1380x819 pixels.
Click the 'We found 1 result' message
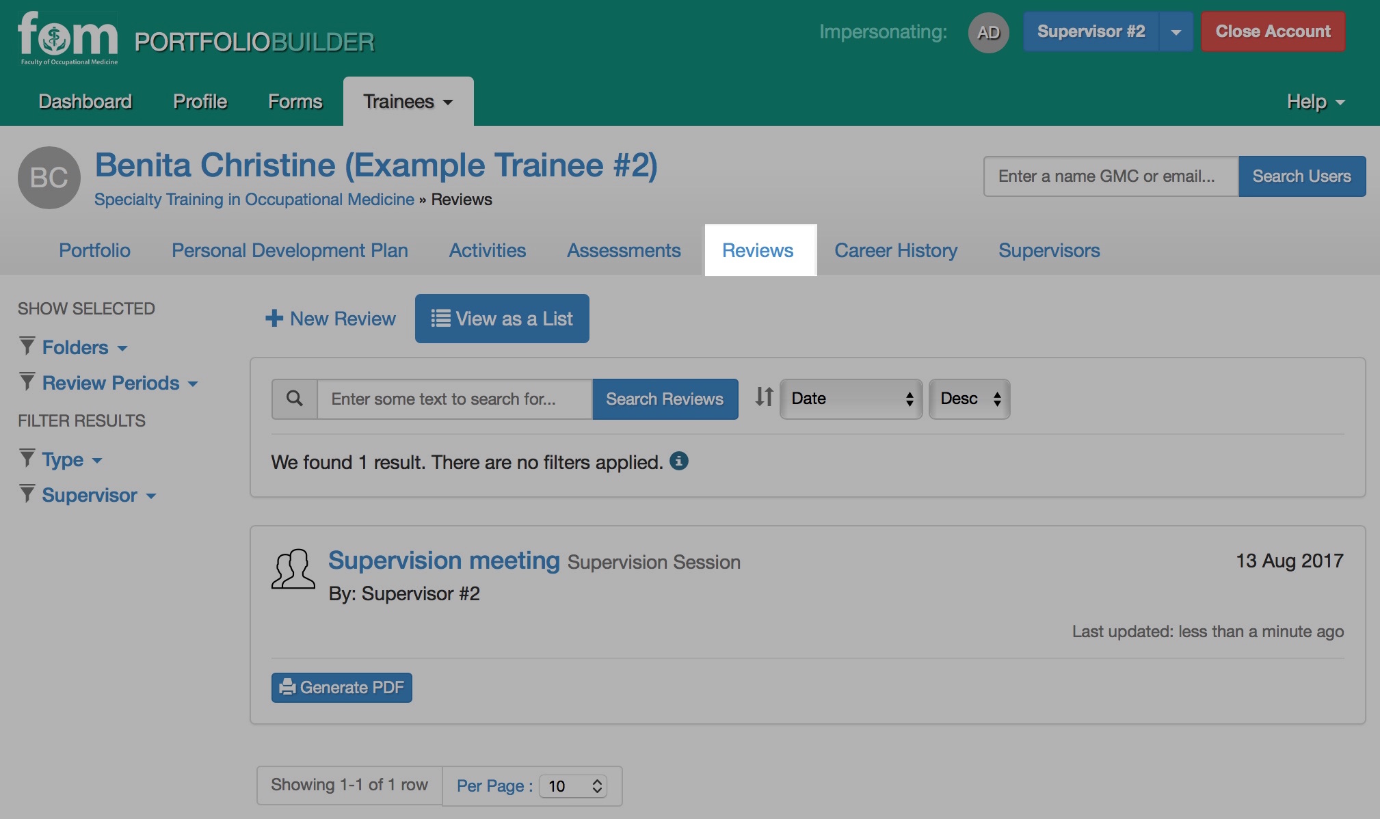(x=467, y=462)
